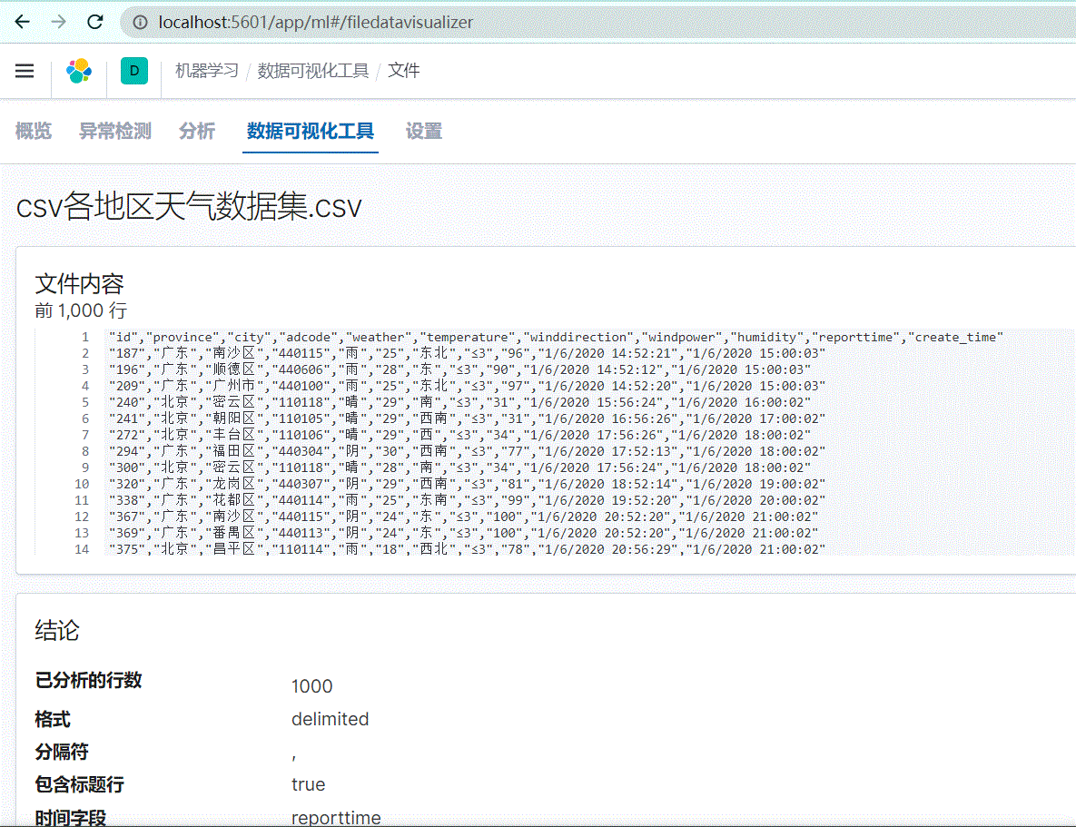1076x827 pixels.
Task: Open the 异常检测 tab
Action: (x=115, y=131)
